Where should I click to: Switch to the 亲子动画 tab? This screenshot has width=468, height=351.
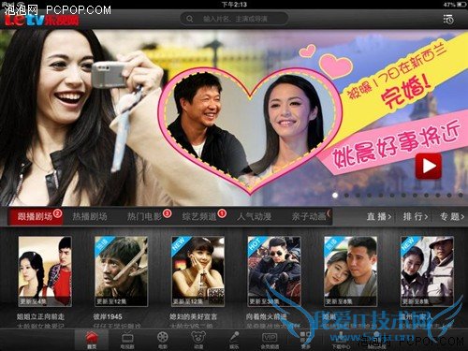coord(309,216)
